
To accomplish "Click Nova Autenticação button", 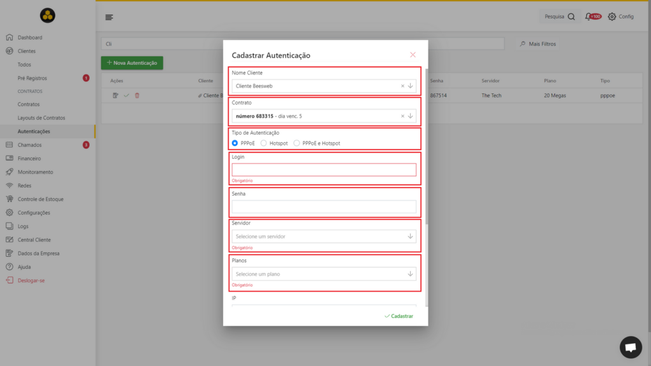I will 132,63.
